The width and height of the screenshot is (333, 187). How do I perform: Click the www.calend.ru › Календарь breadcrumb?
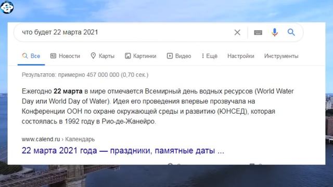[58, 139]
